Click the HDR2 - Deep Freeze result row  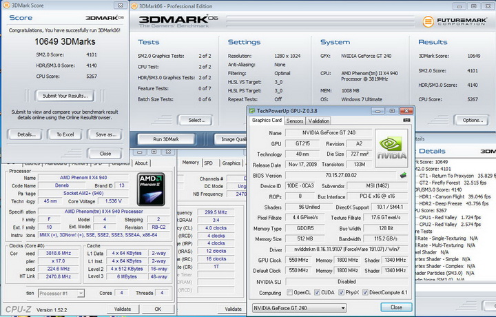[453, 203]
